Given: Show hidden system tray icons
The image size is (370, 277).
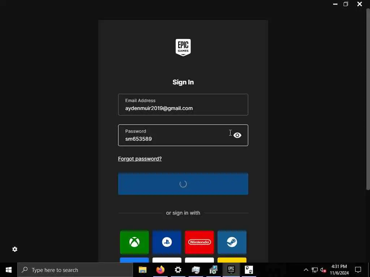Looking at the screenshot, I should point(306,270).
